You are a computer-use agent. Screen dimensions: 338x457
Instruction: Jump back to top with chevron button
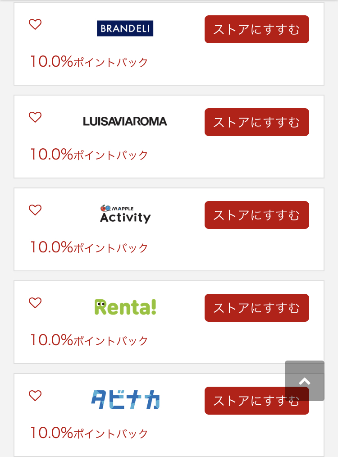[305, 381]
